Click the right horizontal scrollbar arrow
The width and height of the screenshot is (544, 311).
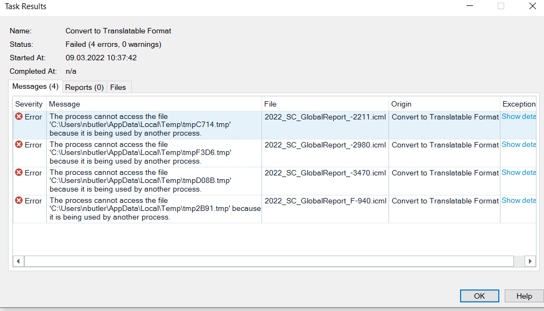[x=530, y=260]
